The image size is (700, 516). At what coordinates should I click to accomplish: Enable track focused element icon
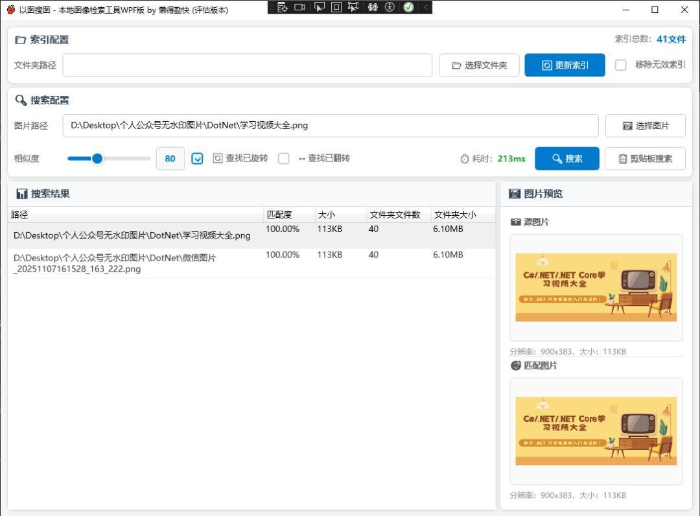click(x=353, y=7)
